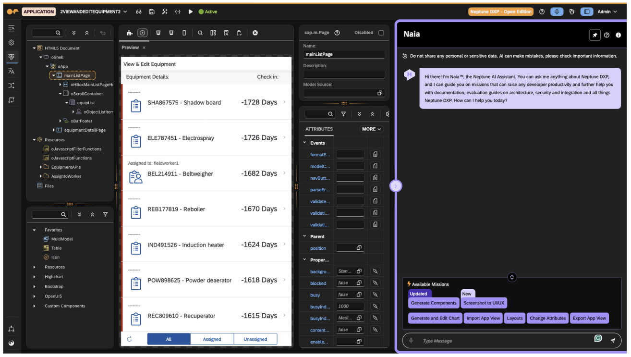Collapse the Events attribute section
This screenshot has height=357, width=631.
(304, 143)
